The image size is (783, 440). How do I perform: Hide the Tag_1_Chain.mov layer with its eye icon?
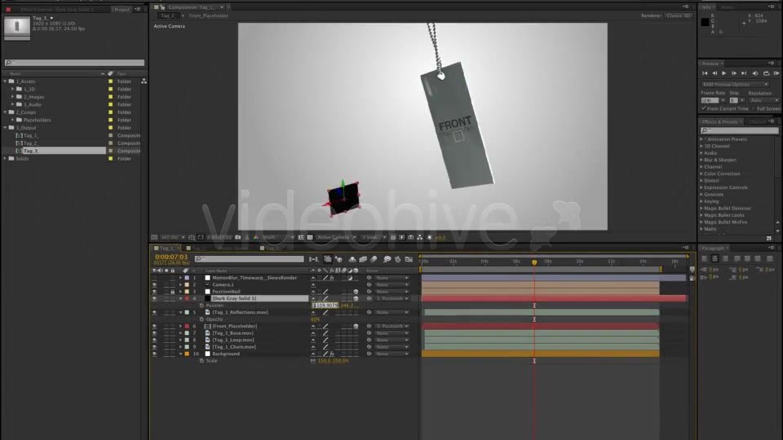pyautogui.click(x=154, y=347)
